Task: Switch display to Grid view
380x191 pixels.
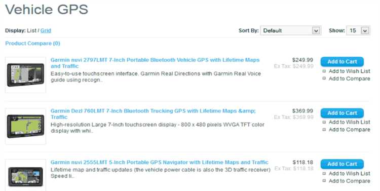Action: tap(46, 30)
